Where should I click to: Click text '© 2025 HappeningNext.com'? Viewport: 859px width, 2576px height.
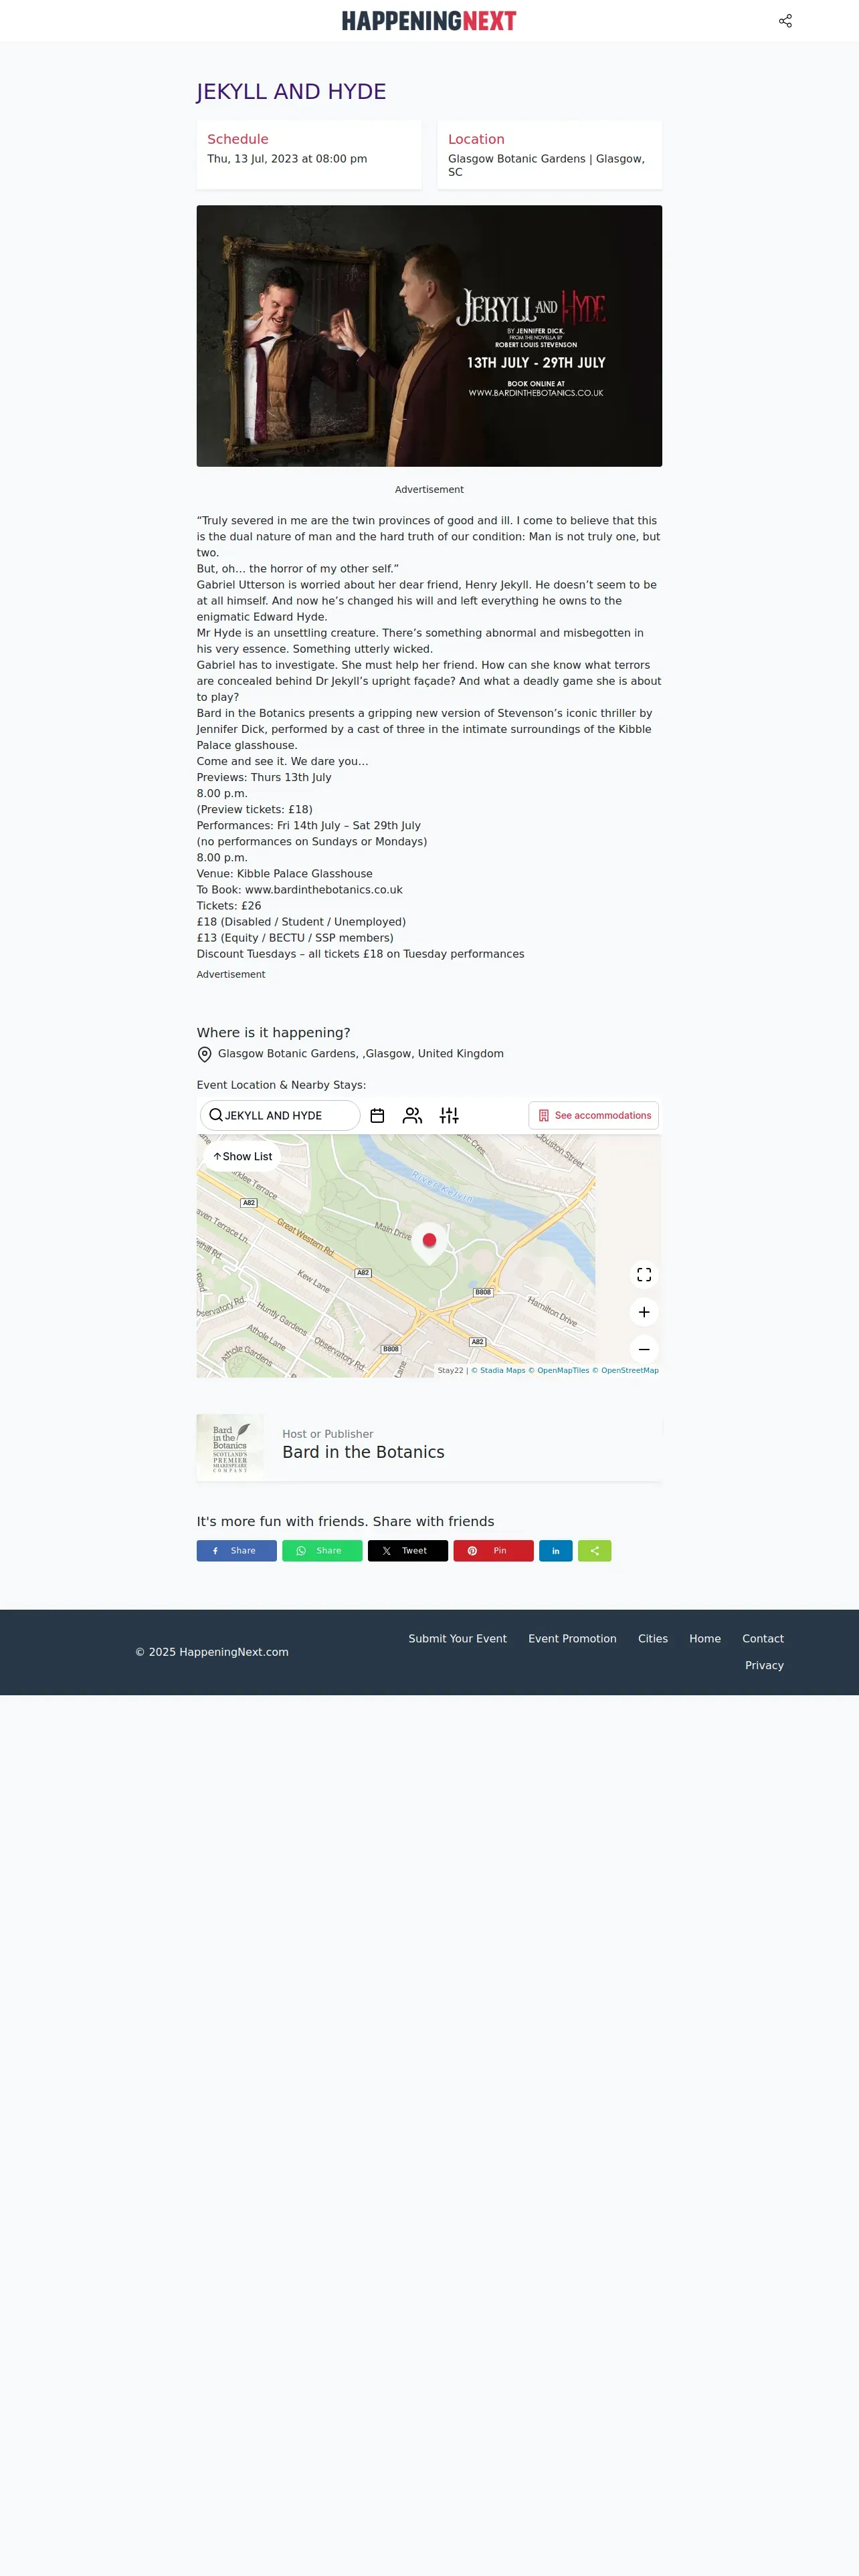pos(212,1652)
